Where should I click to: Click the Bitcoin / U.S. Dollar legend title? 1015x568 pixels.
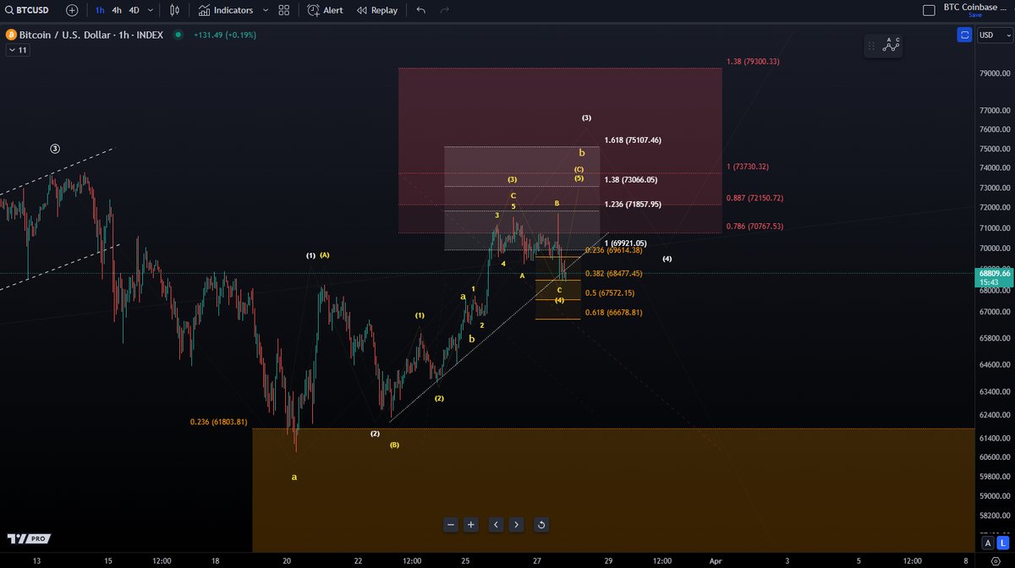(x=93, y=35)
